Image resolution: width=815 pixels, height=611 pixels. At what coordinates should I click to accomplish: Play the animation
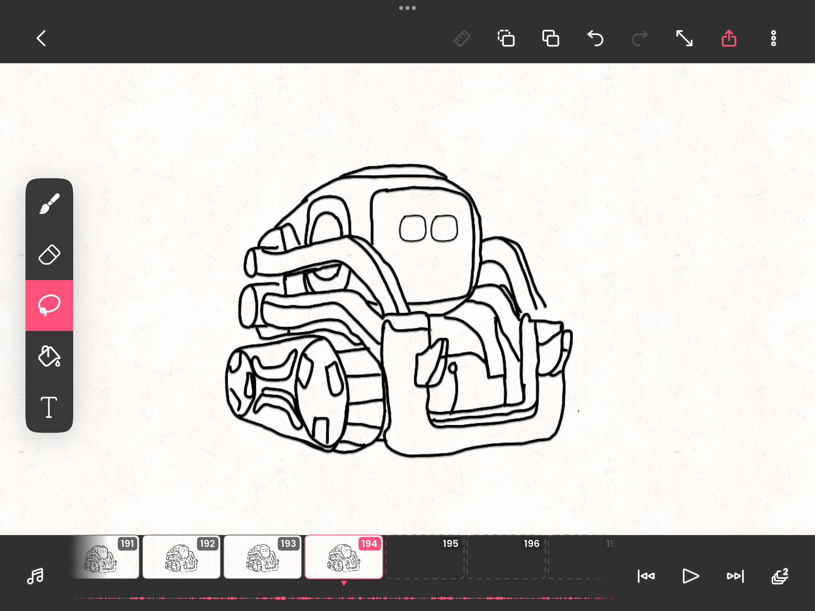tap(690, 576)
